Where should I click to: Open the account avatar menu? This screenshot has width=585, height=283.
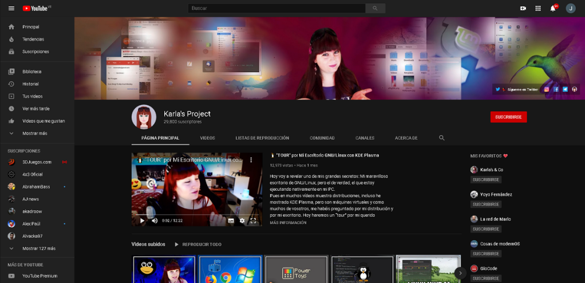click(571, 8)
